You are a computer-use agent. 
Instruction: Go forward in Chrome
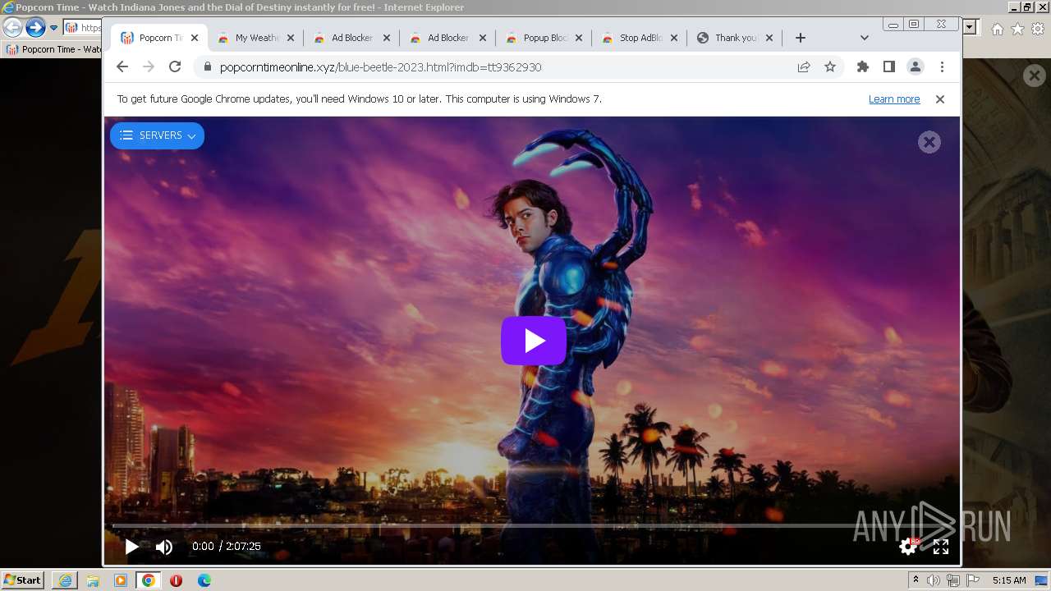point(149,67)
